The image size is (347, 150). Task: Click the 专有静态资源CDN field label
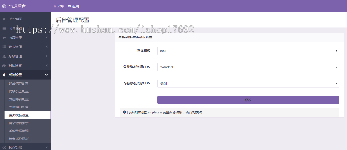tap(137, 83)
